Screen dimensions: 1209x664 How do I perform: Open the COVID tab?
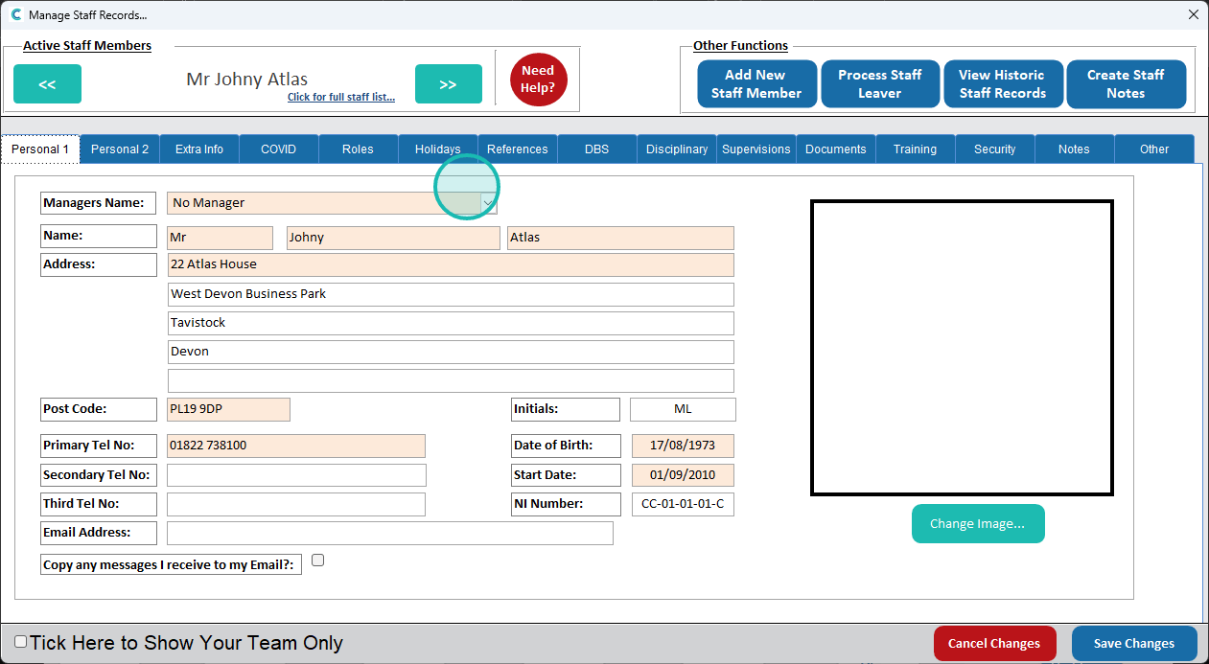click(x=279, y=149)
